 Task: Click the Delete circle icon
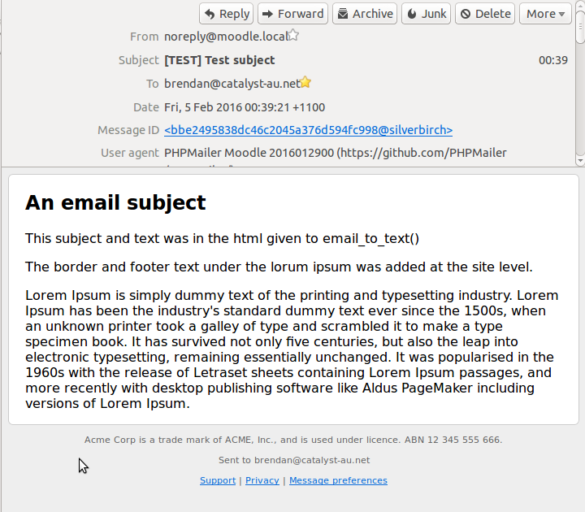point(466,14)
